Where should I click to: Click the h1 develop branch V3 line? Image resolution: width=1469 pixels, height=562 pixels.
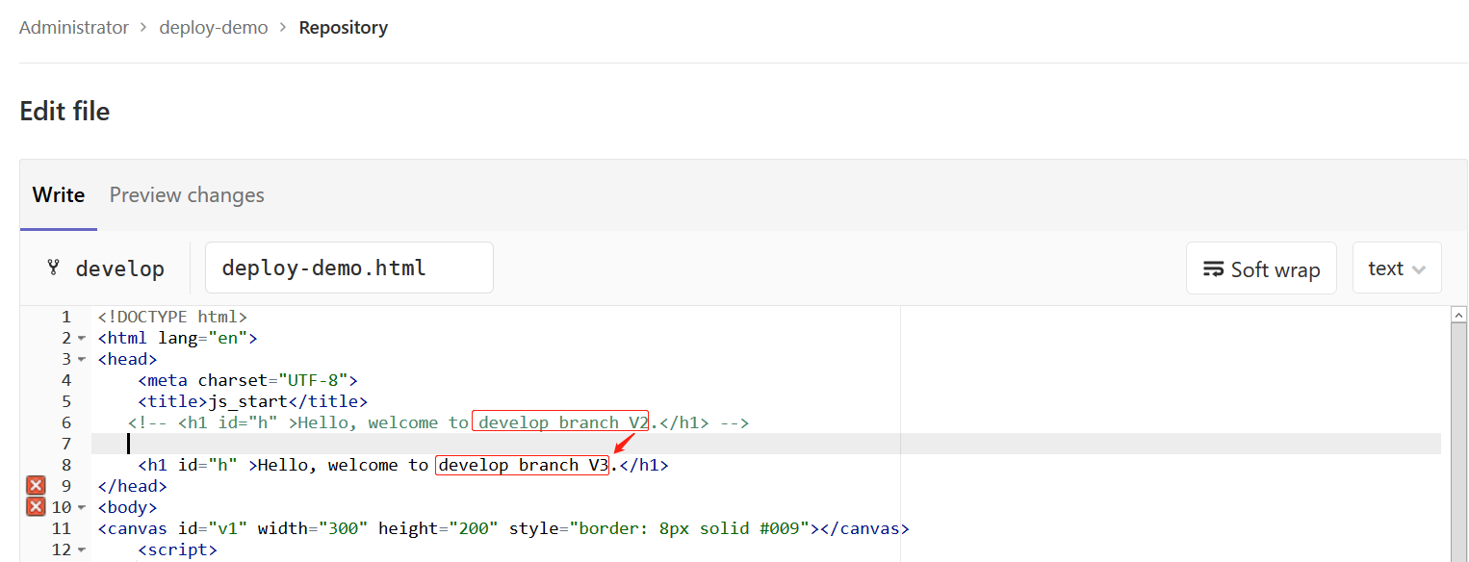tap(403, 465)
